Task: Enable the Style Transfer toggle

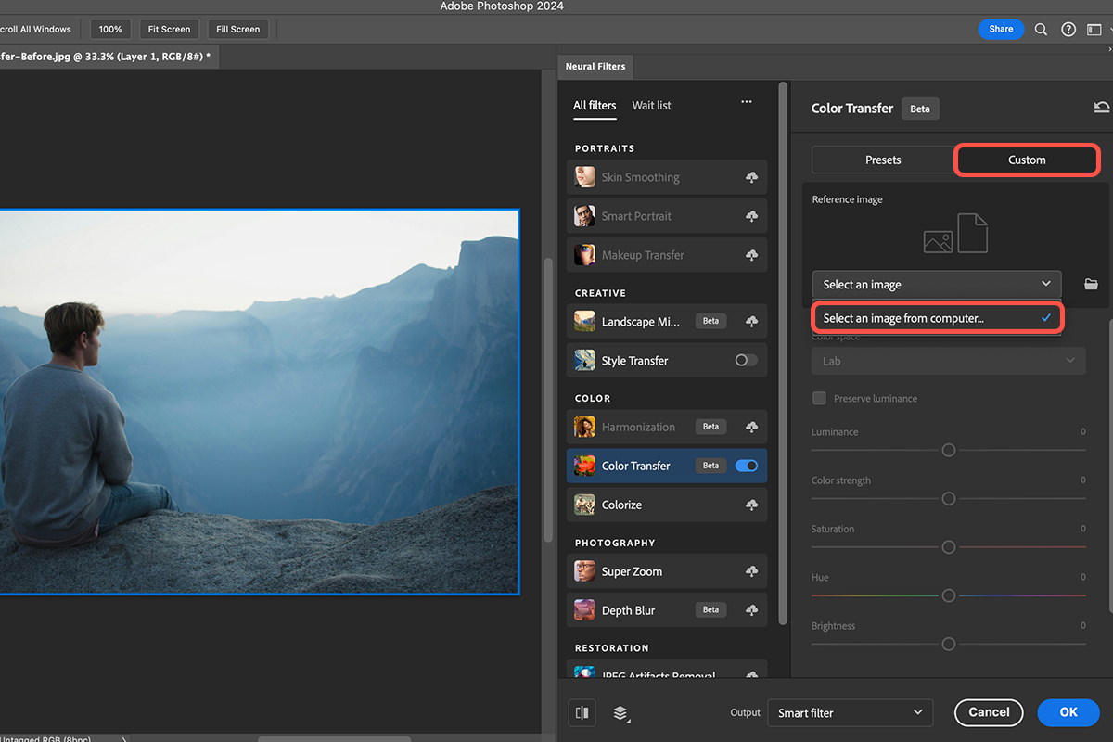Action: coord(745,360)
